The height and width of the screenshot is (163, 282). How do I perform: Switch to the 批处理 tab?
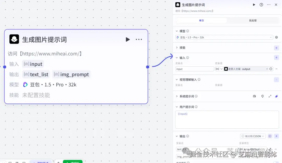coord(253,20)
